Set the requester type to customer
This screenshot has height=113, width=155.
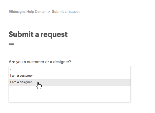tap(21, 75)
